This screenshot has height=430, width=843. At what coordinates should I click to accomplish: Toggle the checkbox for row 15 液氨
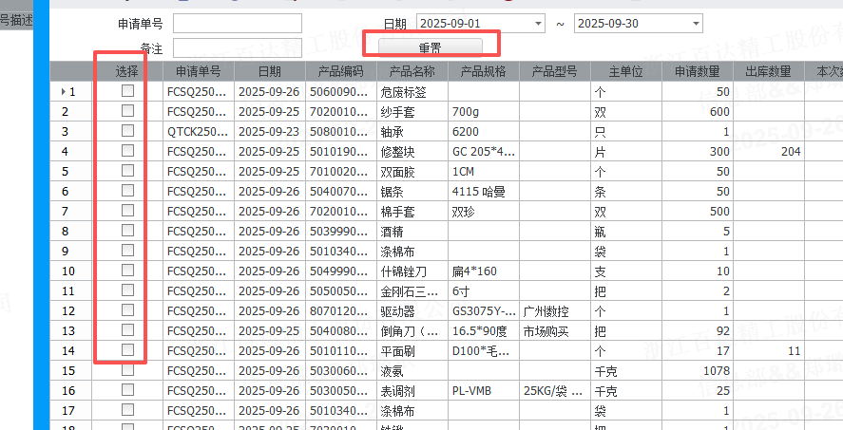(127, 370)
